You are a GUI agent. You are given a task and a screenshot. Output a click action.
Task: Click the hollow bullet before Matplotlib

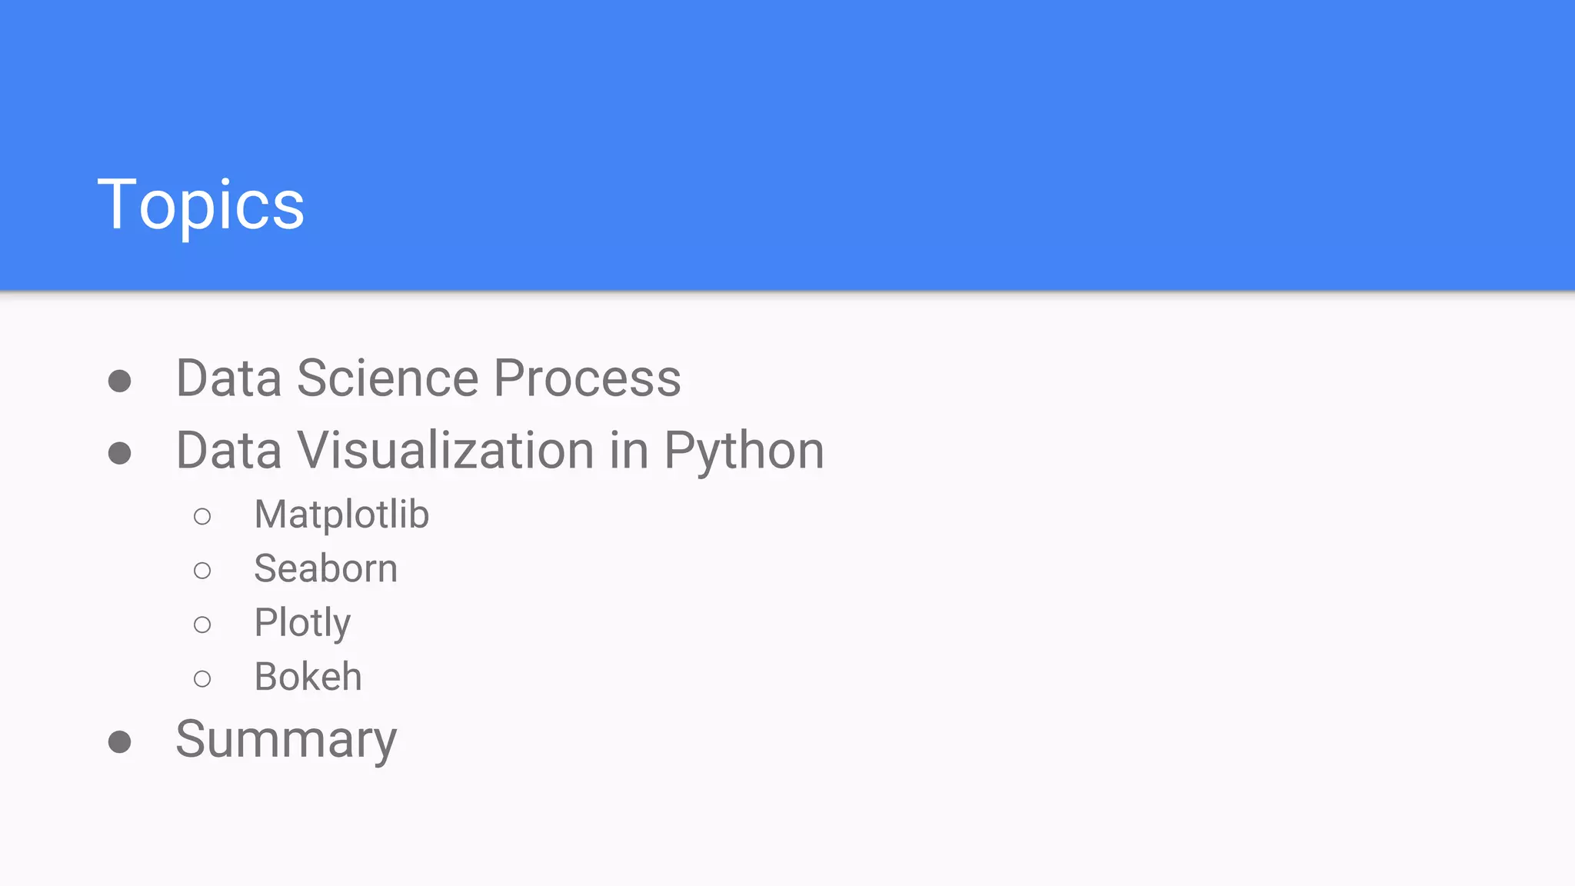(202, 516)
